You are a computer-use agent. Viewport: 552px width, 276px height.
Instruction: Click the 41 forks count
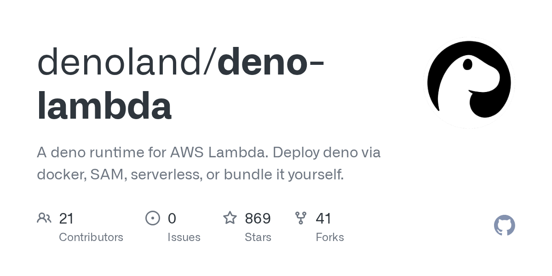coord(323,218)
